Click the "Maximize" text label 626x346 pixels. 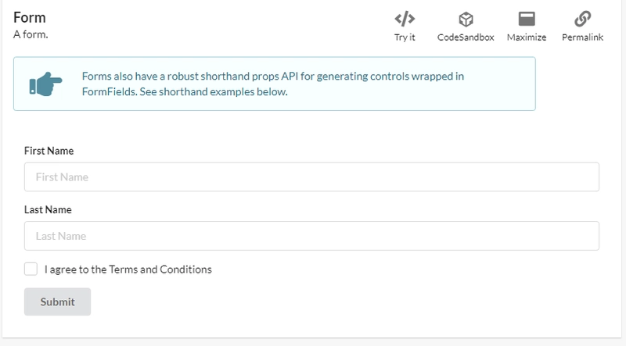pos(526,37)
